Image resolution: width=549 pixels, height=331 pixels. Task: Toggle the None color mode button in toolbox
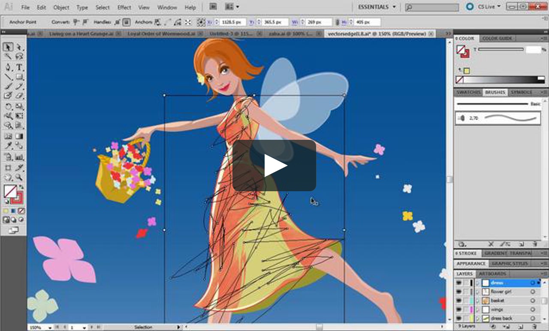click(21, 211)
